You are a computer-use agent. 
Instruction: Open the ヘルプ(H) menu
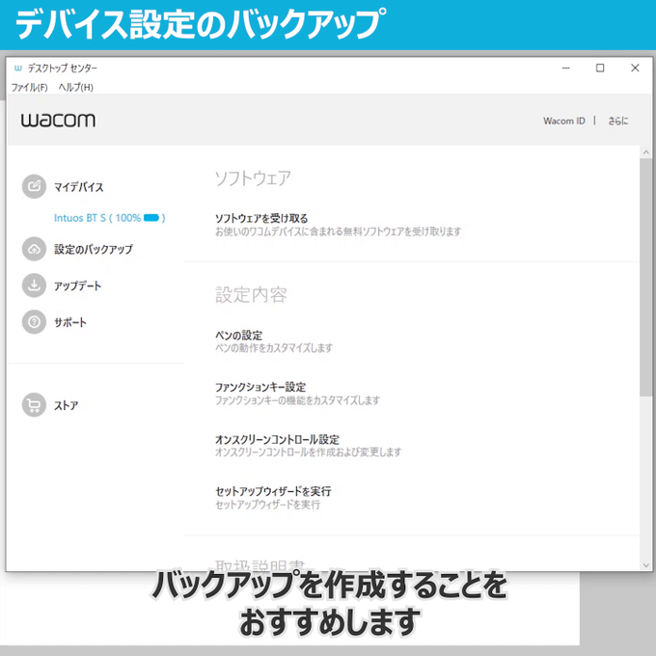75,87
